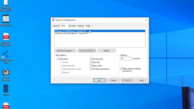Select the Windows 10 Default OS entry

[x=100, y=31]
